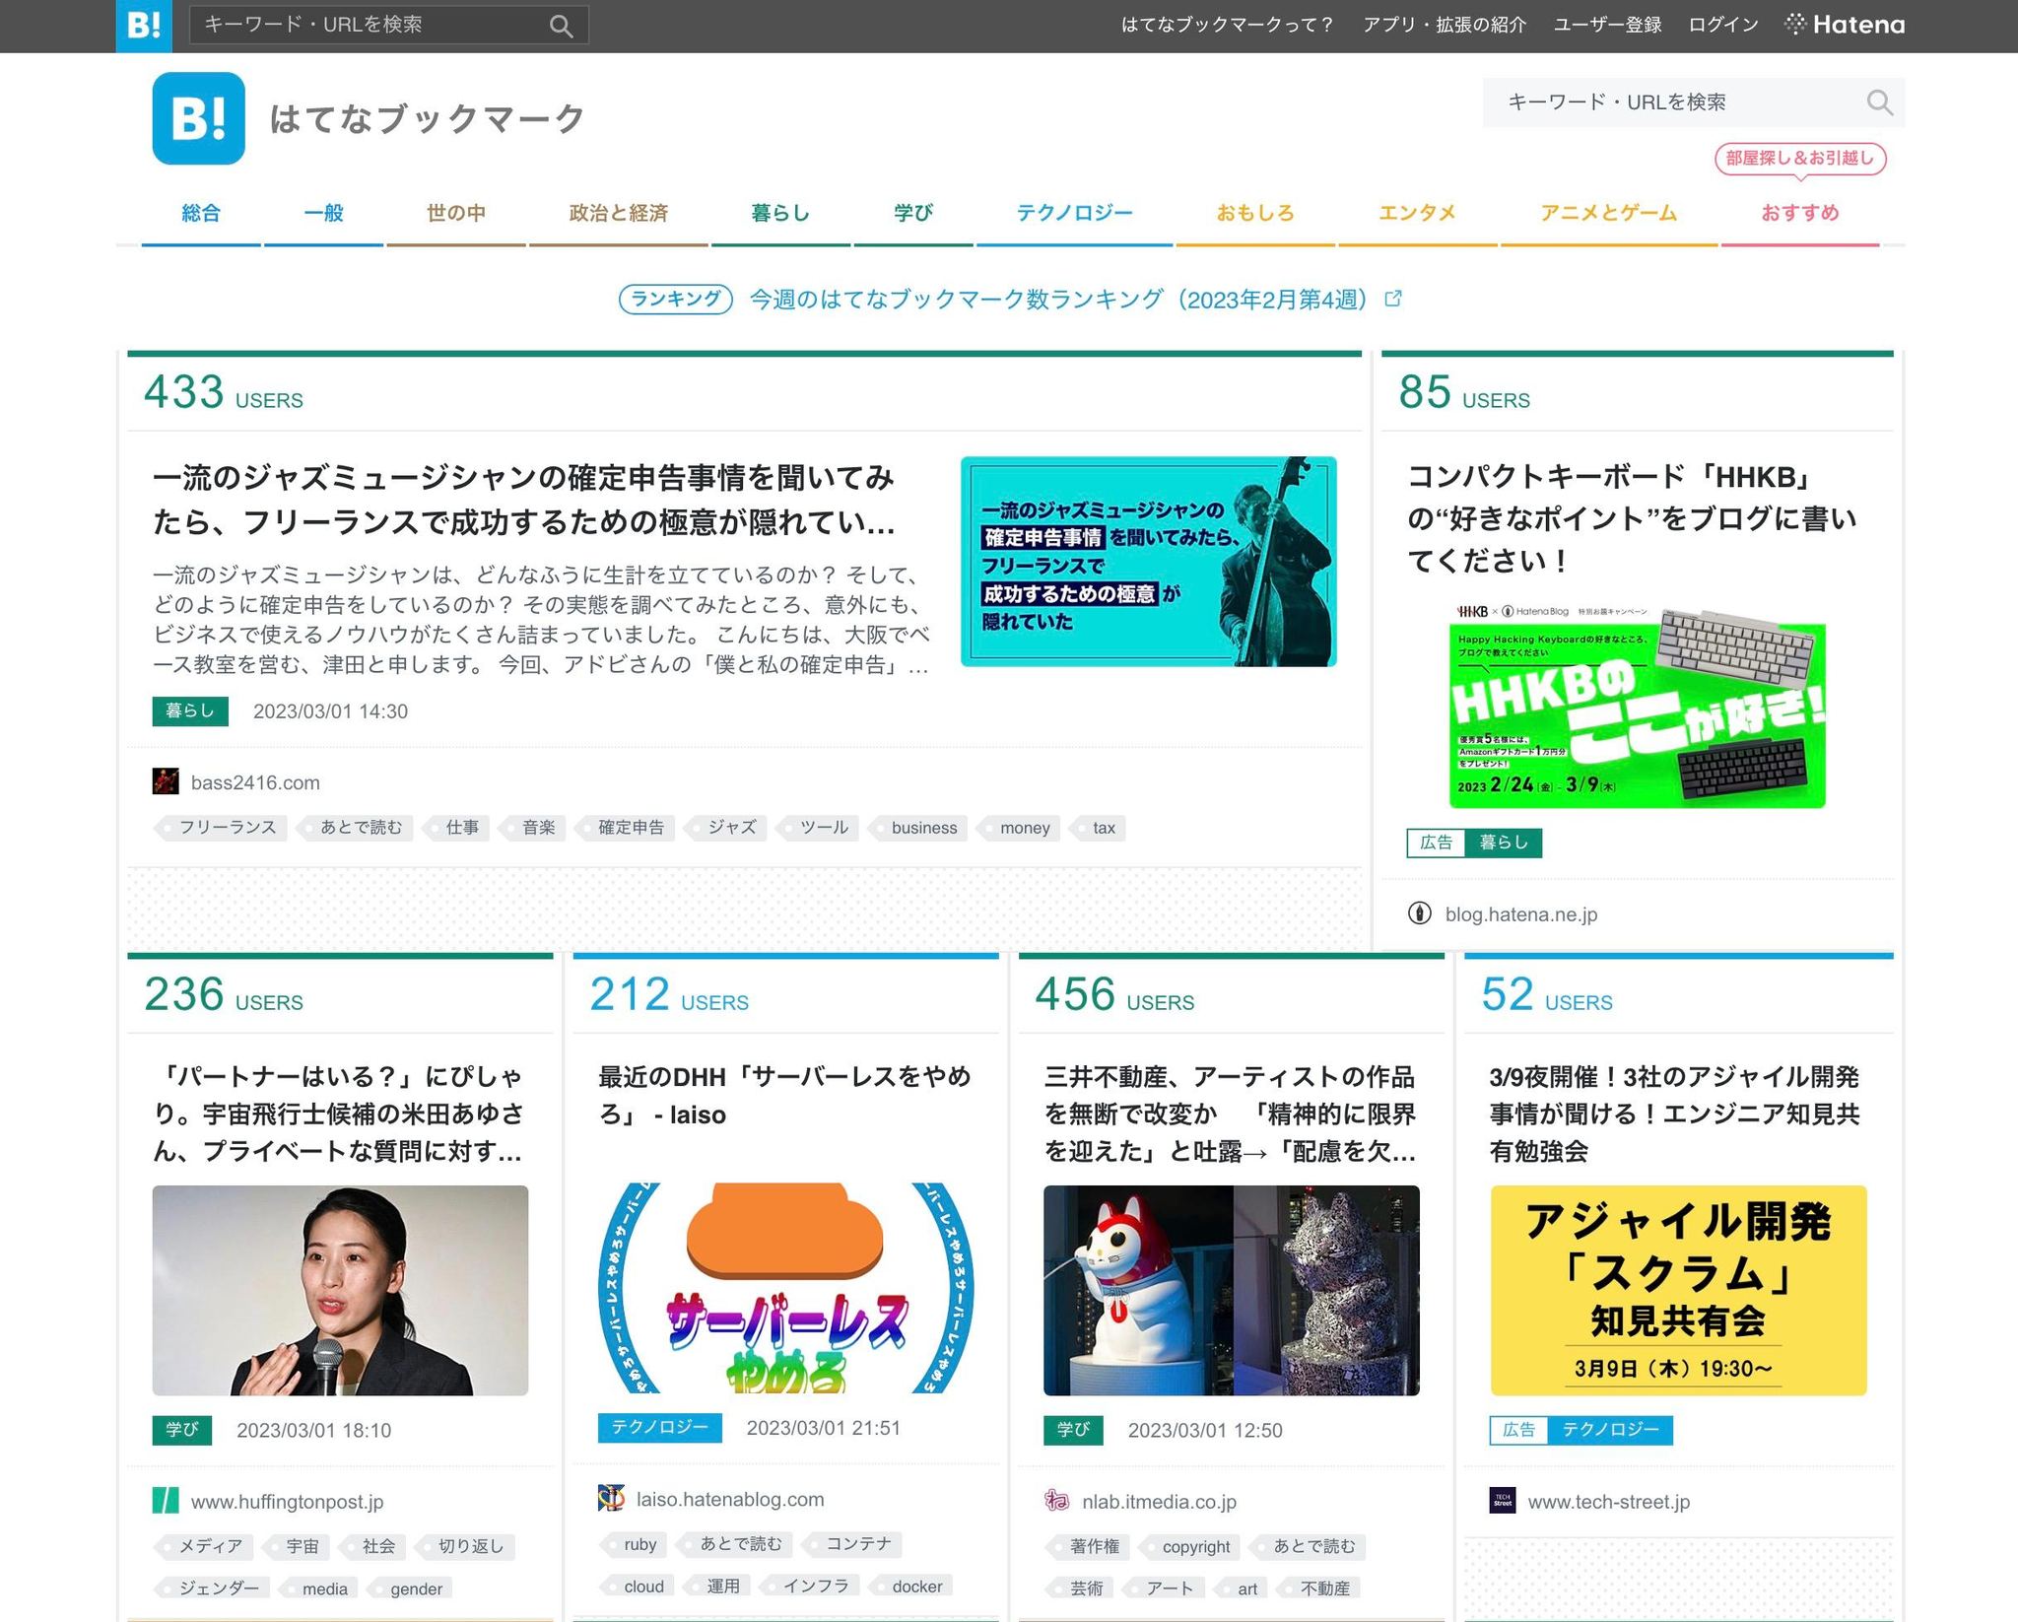The image size is (2018, 1622).
Task: Open the HHKB compact keyboard article title
Action: (x=1632, y=518)
